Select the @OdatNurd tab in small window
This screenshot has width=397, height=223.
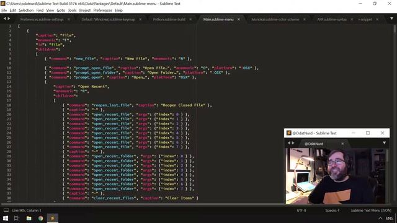point(314,144)
